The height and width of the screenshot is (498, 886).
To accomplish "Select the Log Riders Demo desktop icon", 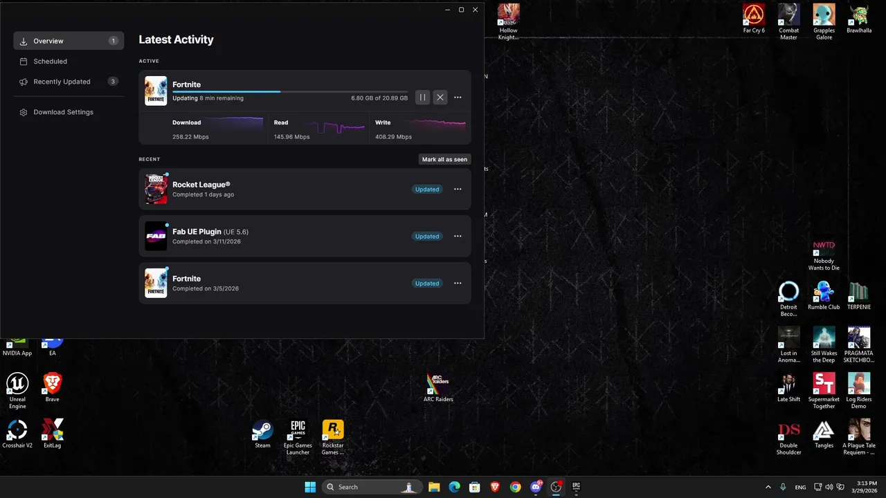I will coord(859,391).
